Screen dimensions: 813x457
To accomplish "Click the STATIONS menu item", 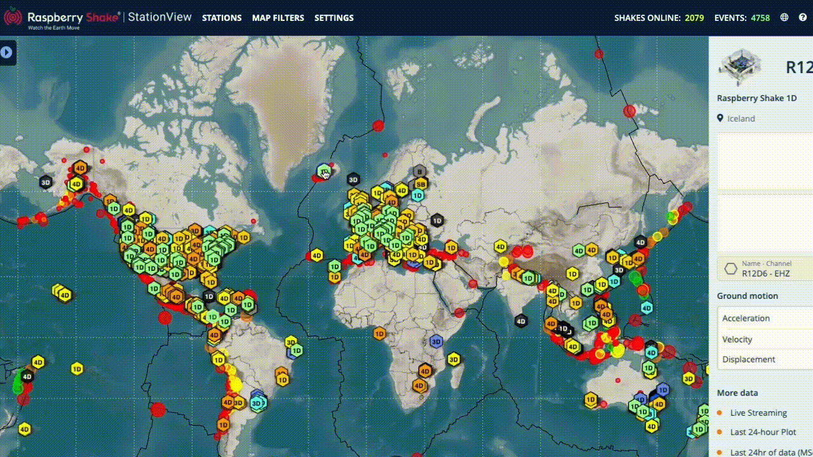I will click(222, 18).
